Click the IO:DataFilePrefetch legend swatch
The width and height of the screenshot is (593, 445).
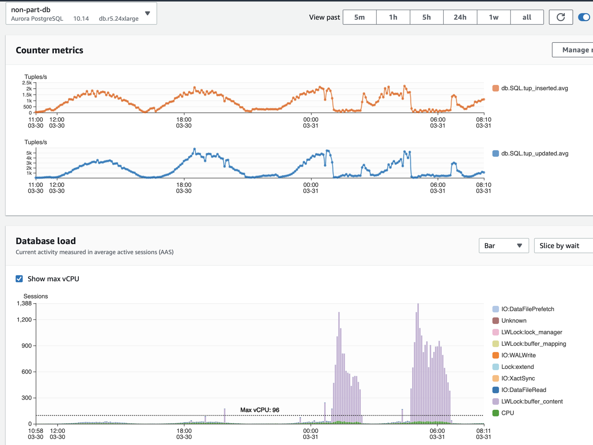496,309
